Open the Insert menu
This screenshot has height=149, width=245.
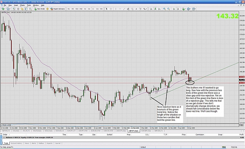16,5
